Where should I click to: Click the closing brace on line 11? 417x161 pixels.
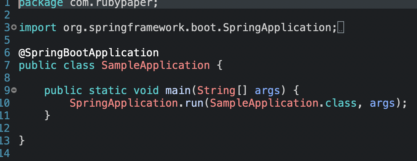[47, 116]
